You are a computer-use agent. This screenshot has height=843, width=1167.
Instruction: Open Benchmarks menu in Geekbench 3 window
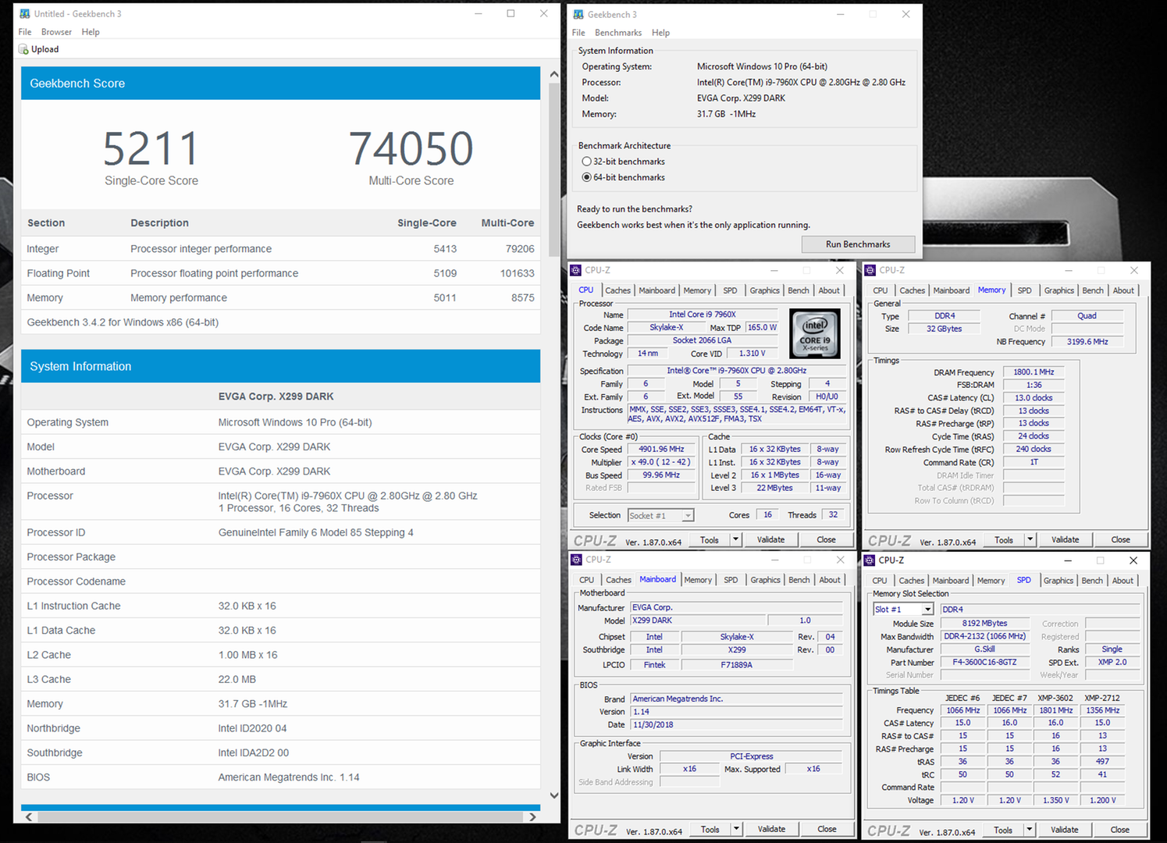tap(618, 33)
